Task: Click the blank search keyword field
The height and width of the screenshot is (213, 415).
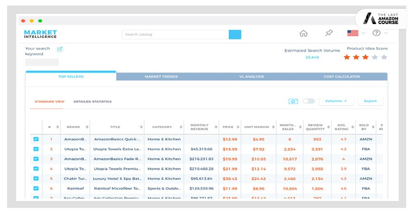Action: coord(42,63)
